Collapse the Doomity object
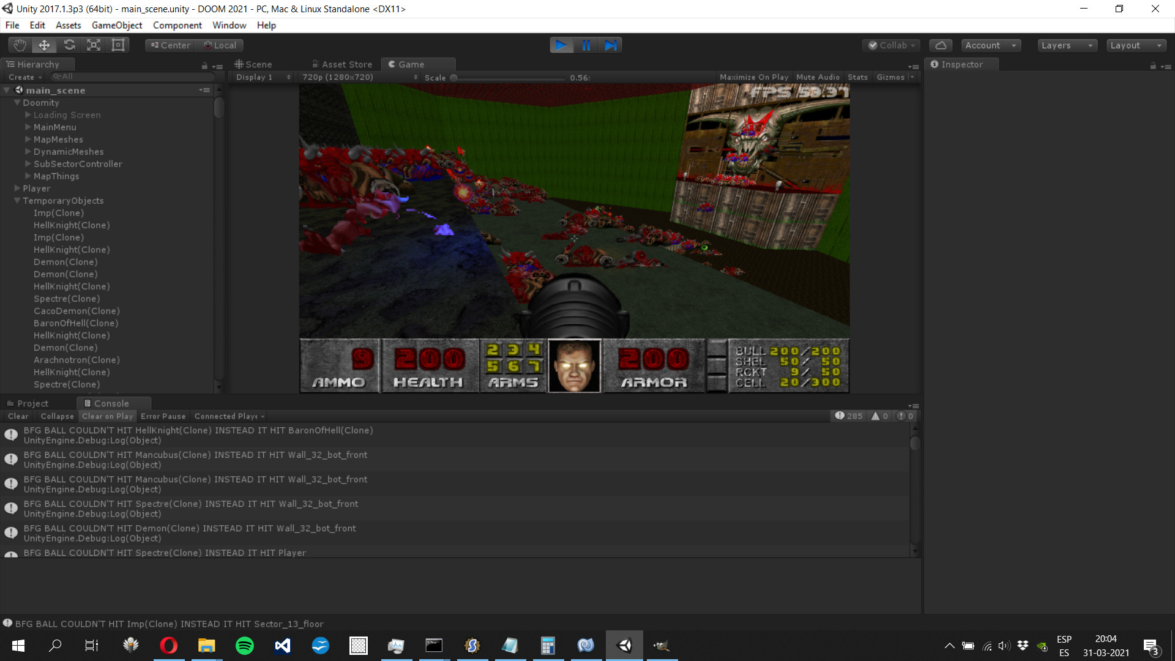Viewport: 1175px width, 661px height. pos(17,102)
